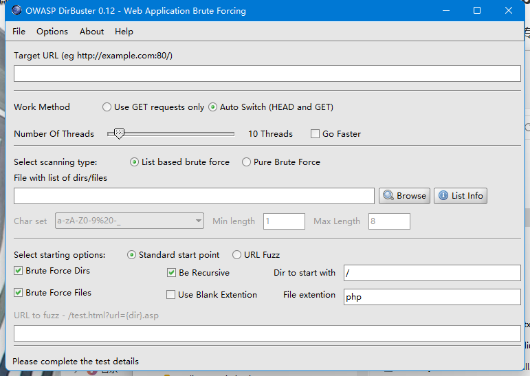The width and height of the screenshot is (530, 376).
Task: Click the File extention field containing php
Action: (432, 297)
